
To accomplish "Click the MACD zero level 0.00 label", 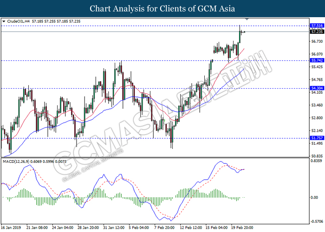I will (x=314, y=197).
